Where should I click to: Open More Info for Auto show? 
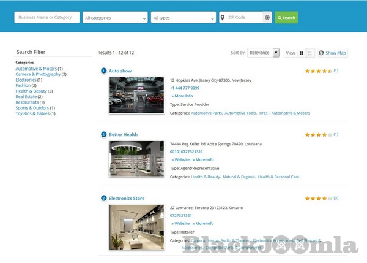pos(182,96)
